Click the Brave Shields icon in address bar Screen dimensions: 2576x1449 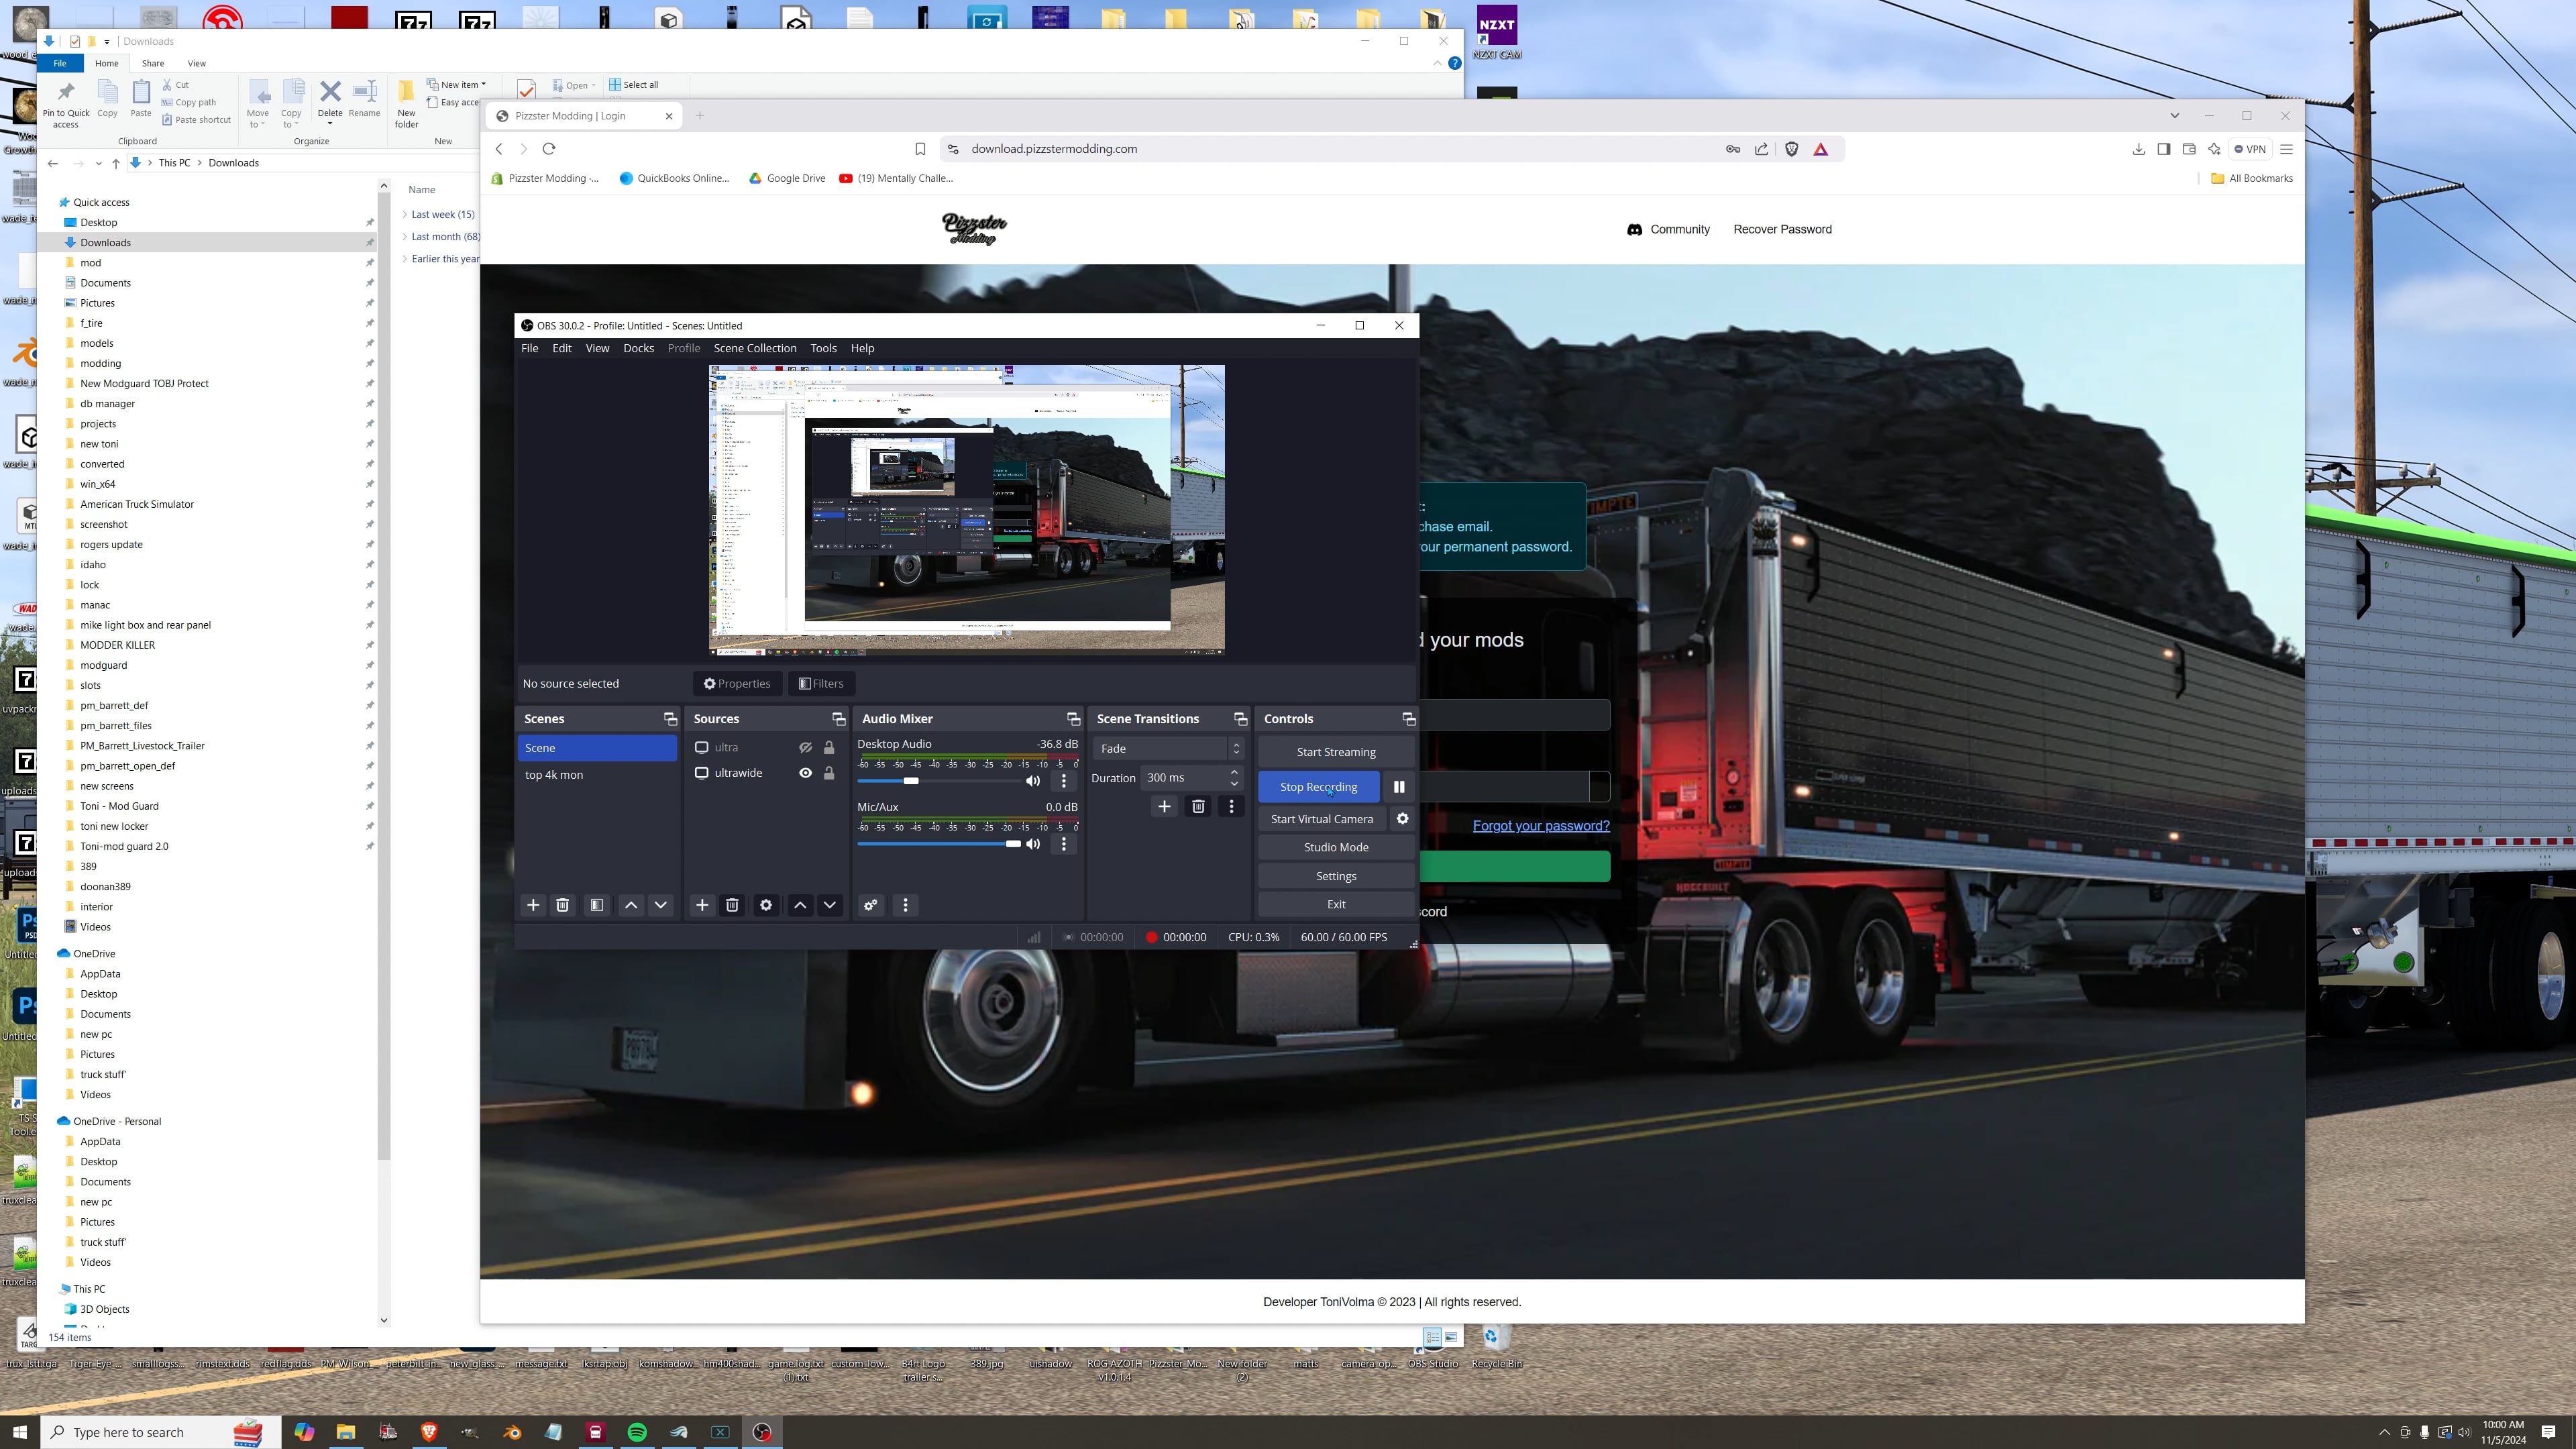(x=1791, y=148)
